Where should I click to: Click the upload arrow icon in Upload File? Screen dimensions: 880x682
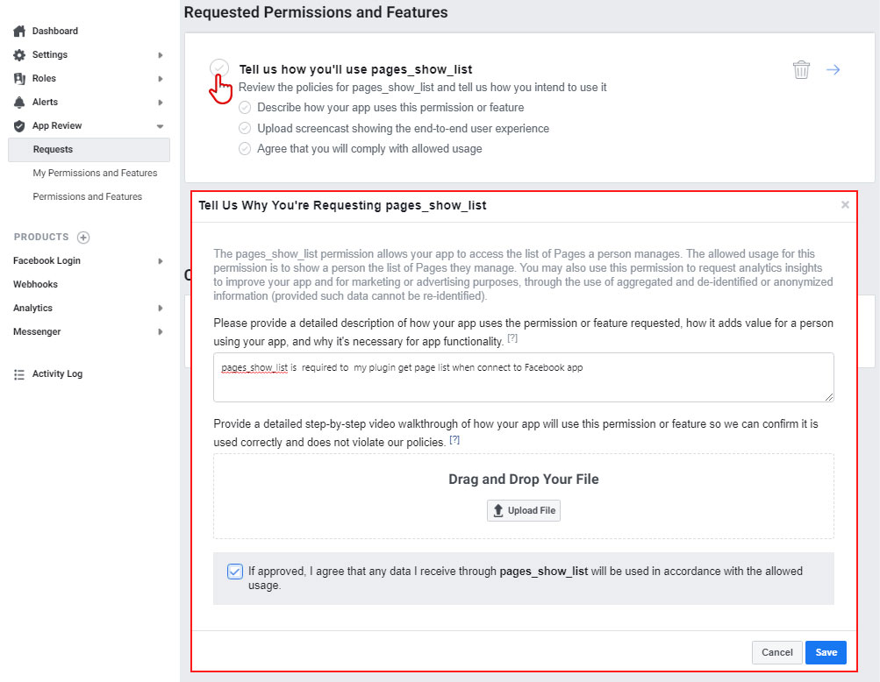click(x=497, y=510)
